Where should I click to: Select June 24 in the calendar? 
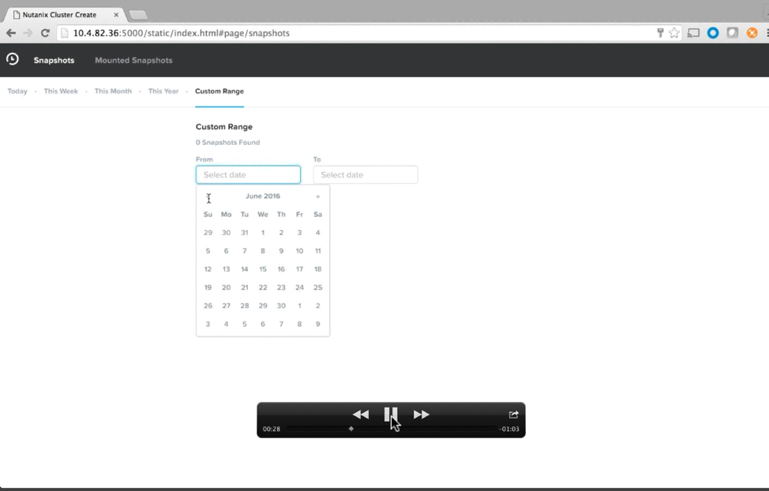(299, 288)
